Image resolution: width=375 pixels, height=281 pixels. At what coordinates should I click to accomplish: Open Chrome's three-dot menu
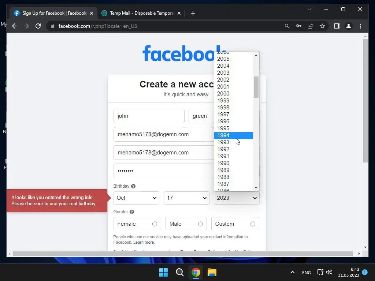[360, 26]
